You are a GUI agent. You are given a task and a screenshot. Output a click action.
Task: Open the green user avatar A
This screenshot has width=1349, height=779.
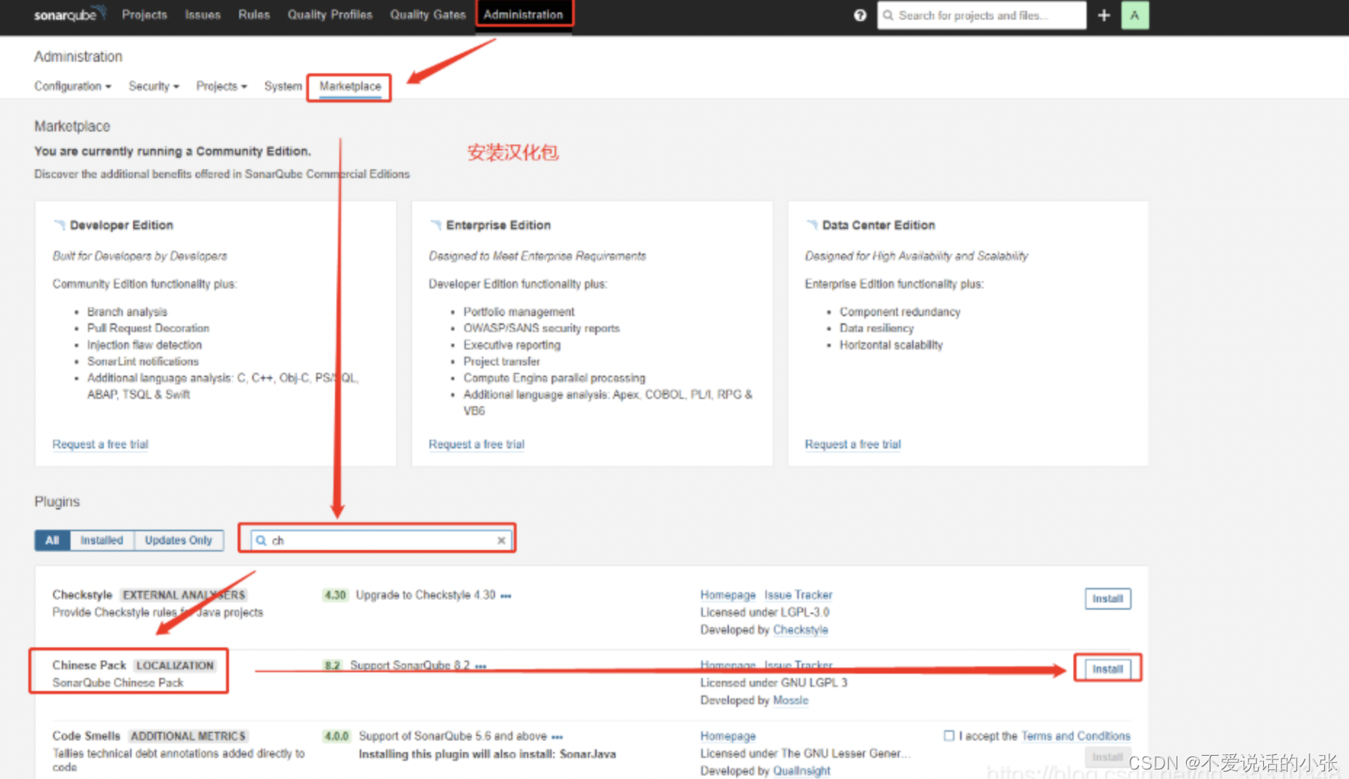(x=1135, y=15)
